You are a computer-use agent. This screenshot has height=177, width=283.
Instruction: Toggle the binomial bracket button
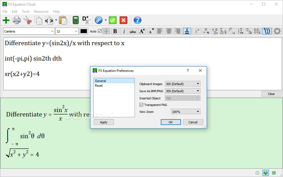pyautogui.click(x=267, y=31)
